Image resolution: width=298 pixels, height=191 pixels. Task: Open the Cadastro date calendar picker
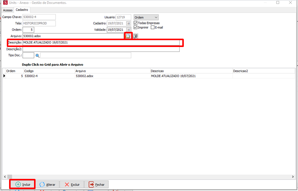click(129, 23)
